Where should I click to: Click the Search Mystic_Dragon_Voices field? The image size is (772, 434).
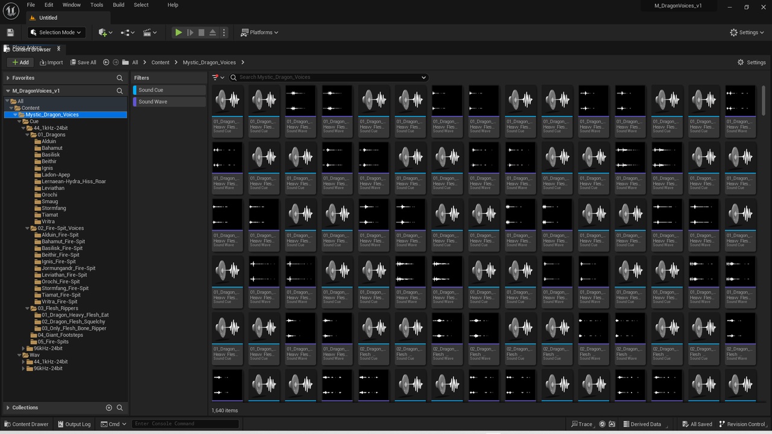click(x=329, y=77)
